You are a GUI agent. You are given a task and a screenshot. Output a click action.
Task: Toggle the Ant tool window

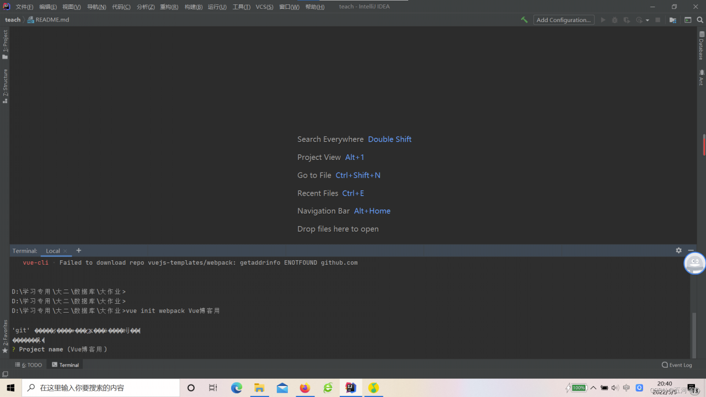[701, 77]
